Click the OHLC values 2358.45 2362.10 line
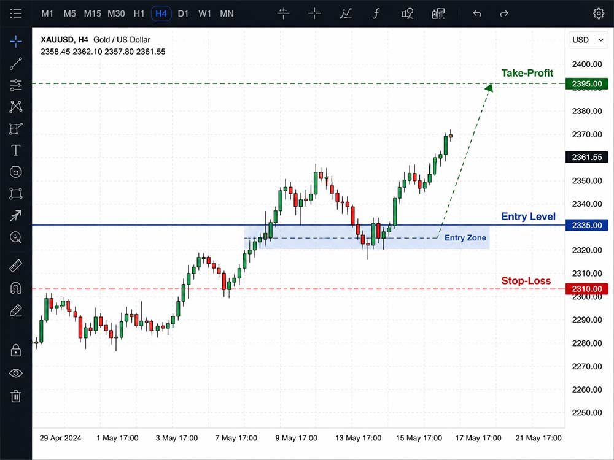The width and height of the screenshot is (614, 460). click(103, 52)
